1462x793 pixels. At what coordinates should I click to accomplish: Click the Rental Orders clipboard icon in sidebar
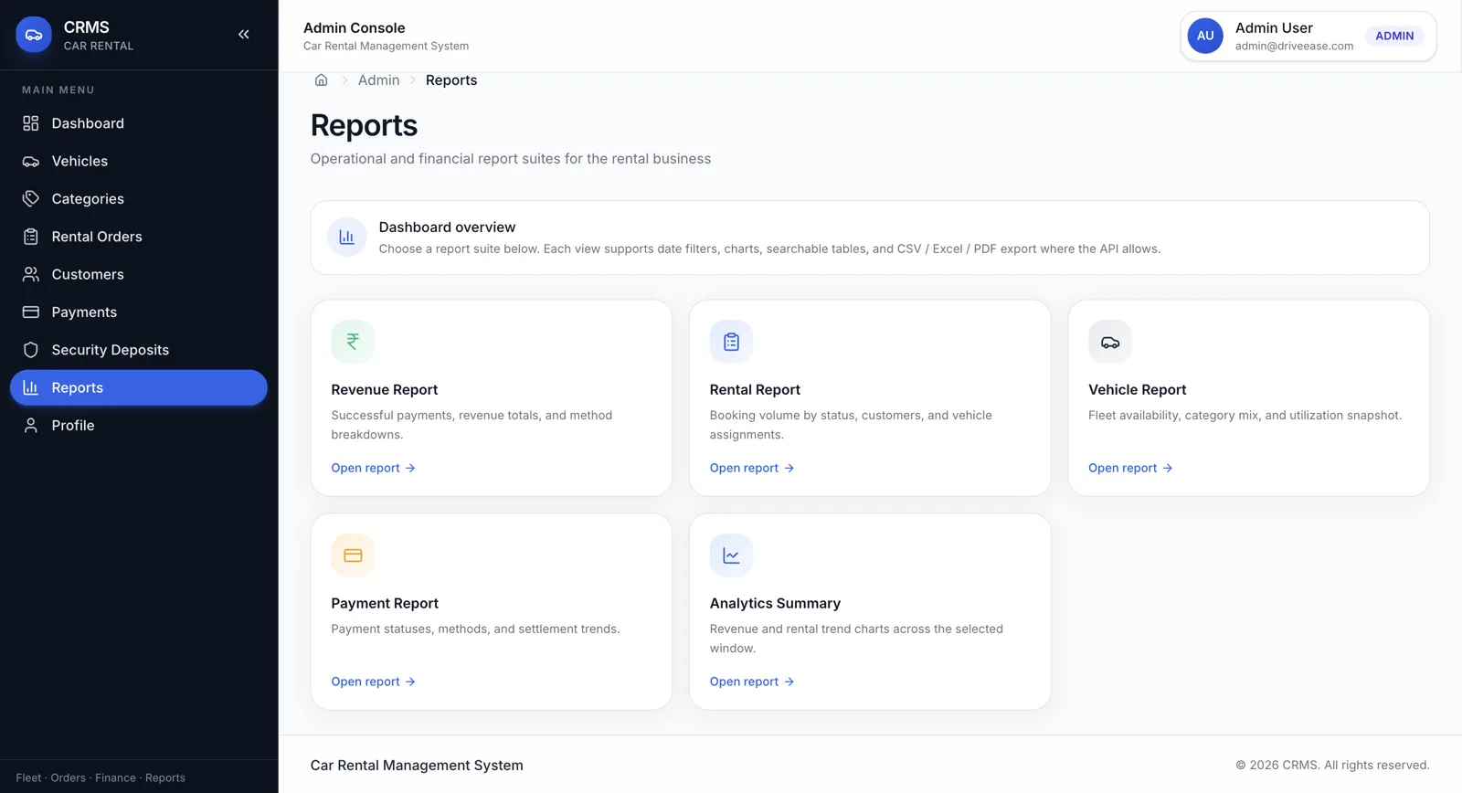click(x=31, y=237)
